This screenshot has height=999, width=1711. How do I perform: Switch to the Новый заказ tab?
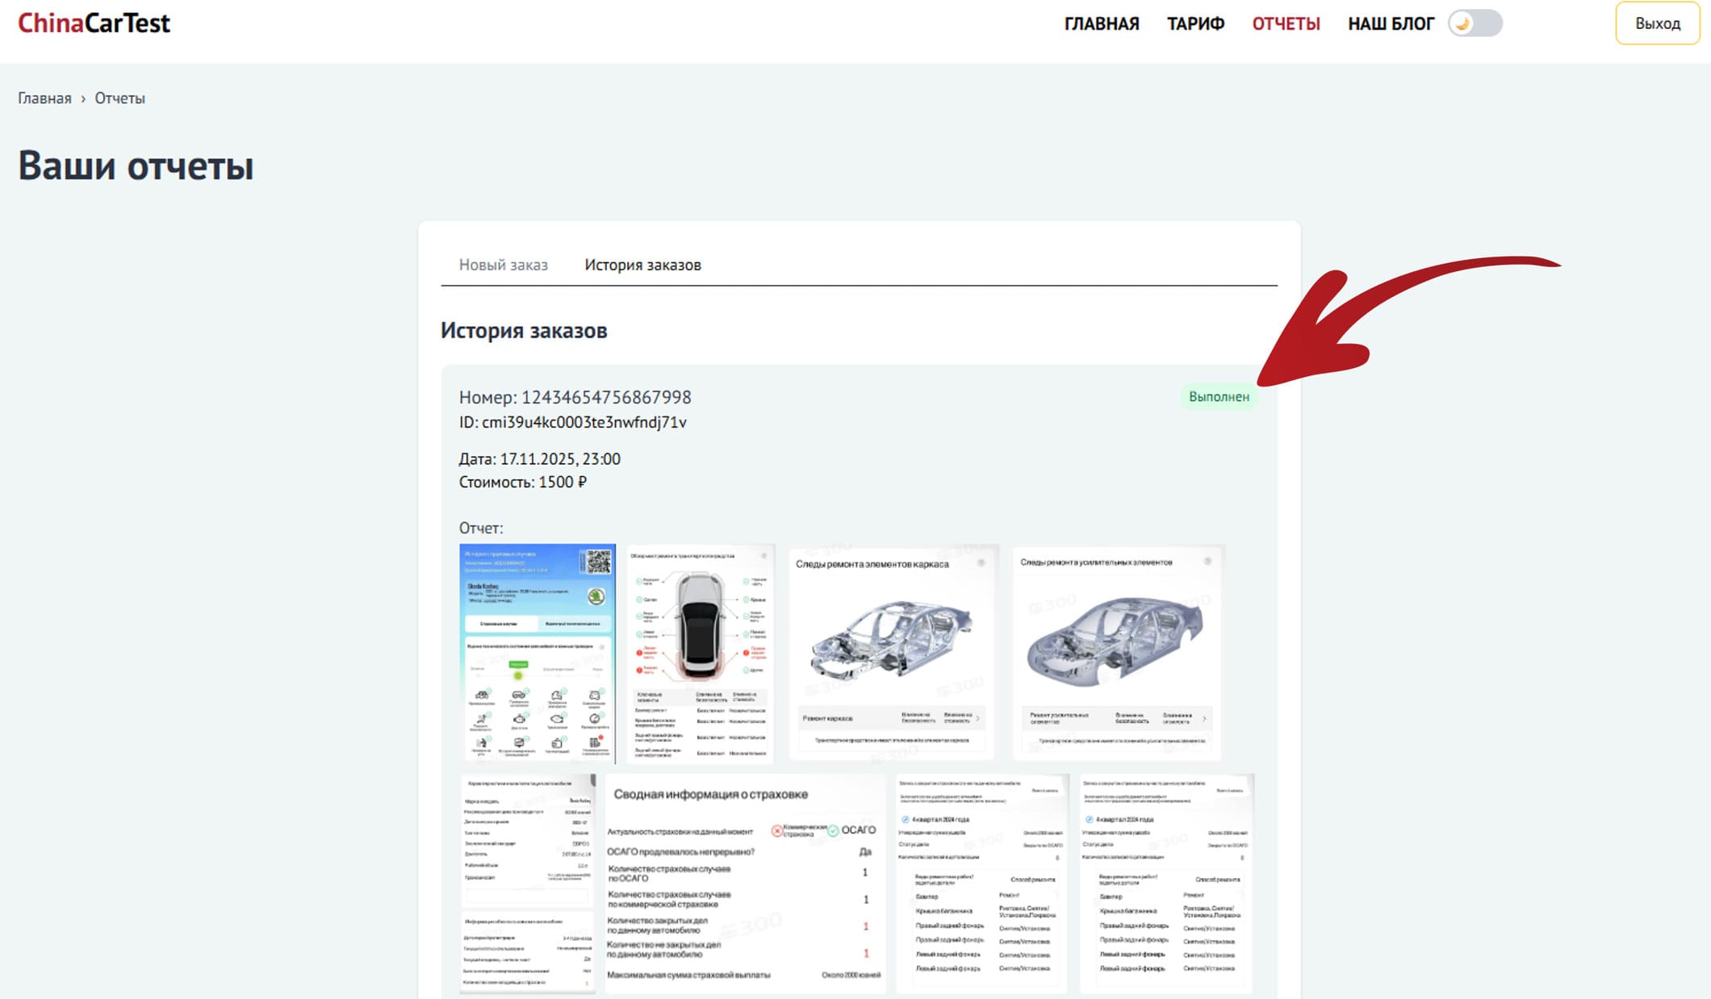pyautogui.click(x=503, y=265)
